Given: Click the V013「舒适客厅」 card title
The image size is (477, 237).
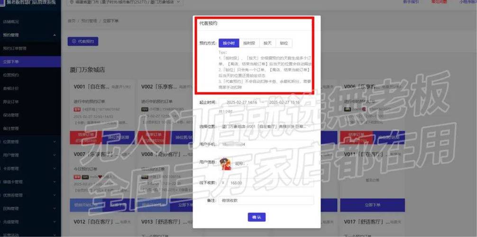Looking at the screenshot, I should tap(164, 222).
